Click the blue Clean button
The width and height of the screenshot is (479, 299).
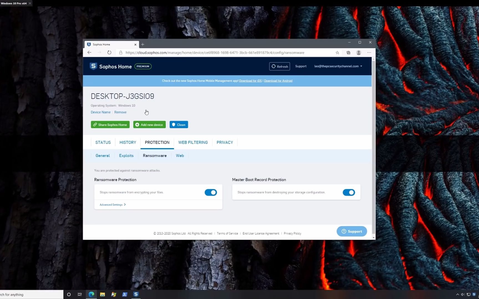[x=179, y=125]
